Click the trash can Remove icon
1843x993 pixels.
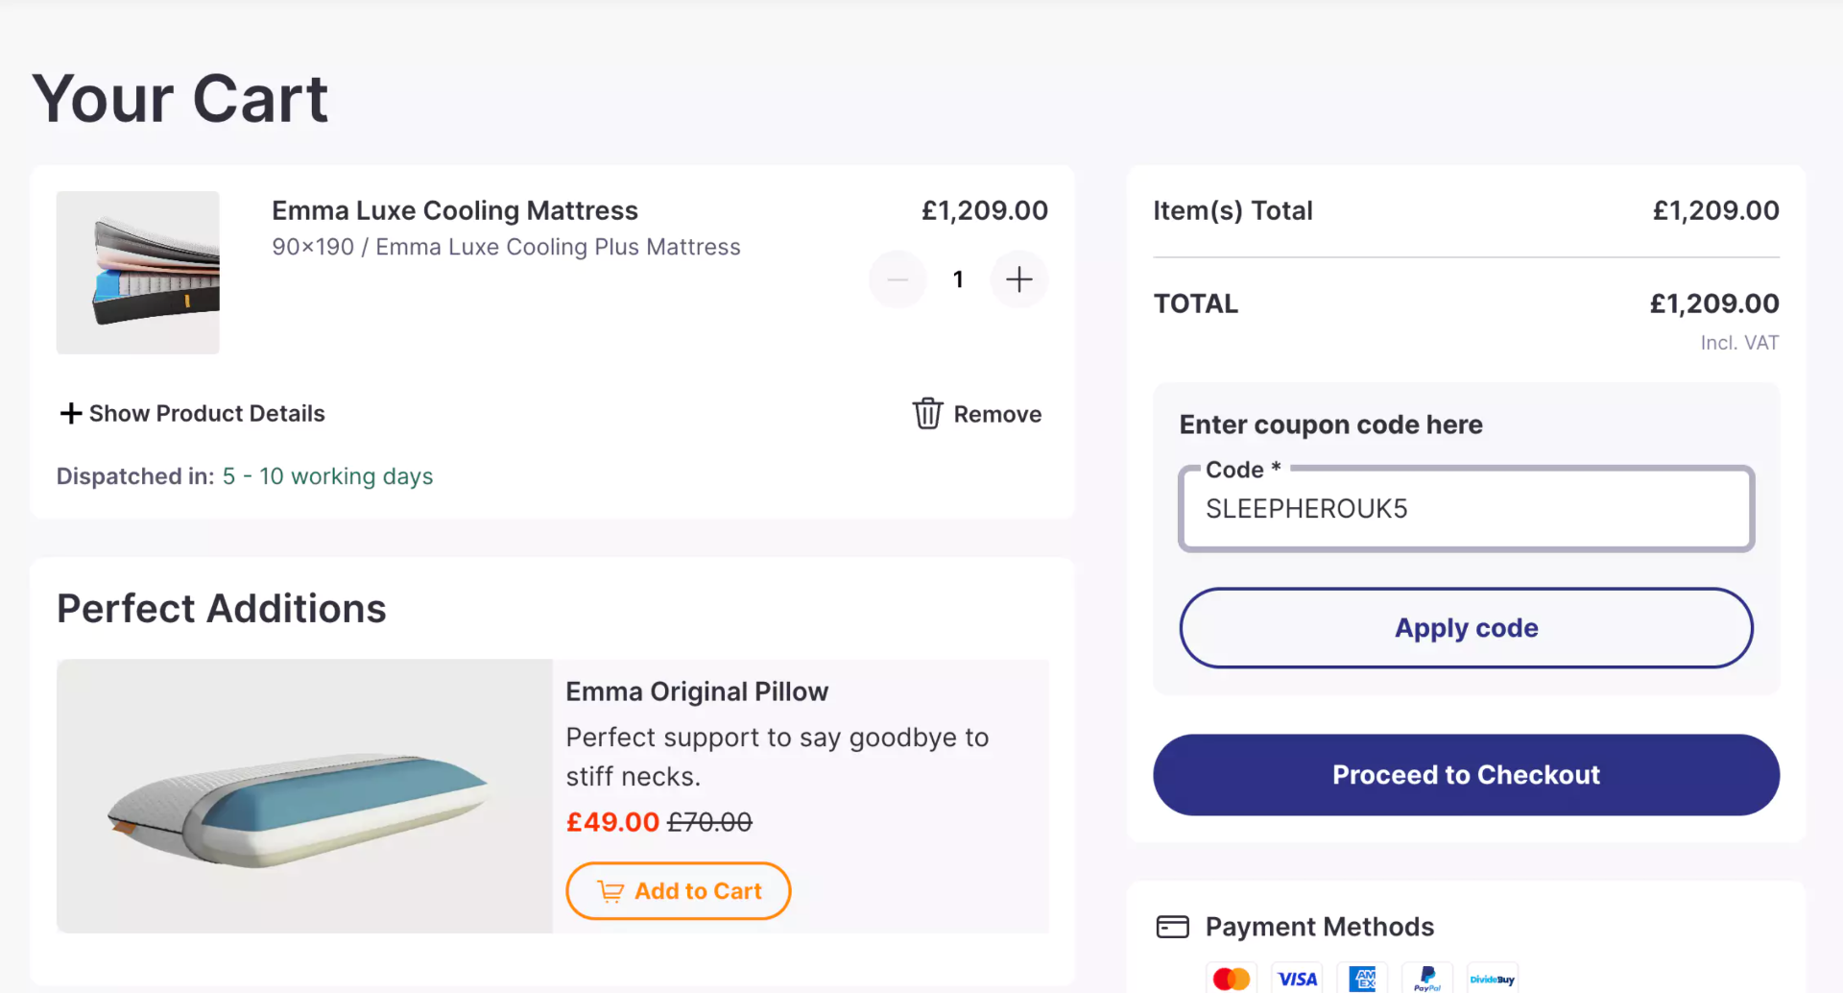927,414
